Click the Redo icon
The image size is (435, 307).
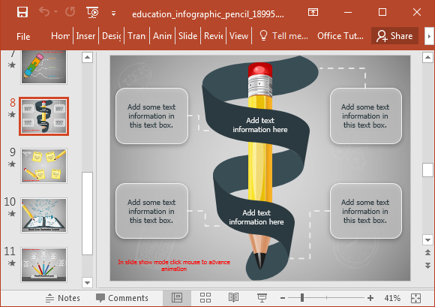pos(70,12)
